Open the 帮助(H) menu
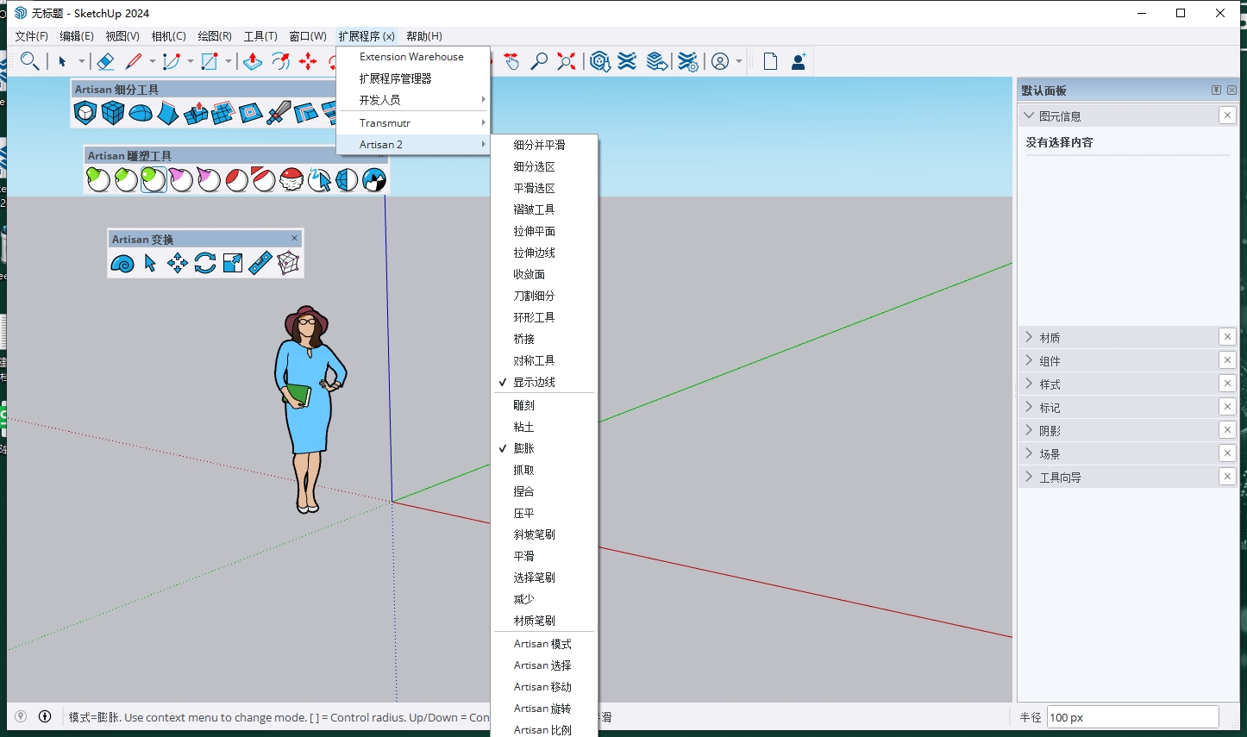This screenshot has width=1247, height=737. click(423, 36)
